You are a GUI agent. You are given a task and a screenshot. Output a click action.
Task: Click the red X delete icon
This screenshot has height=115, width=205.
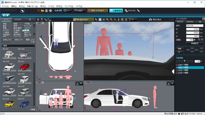click(x=38, y=11)
